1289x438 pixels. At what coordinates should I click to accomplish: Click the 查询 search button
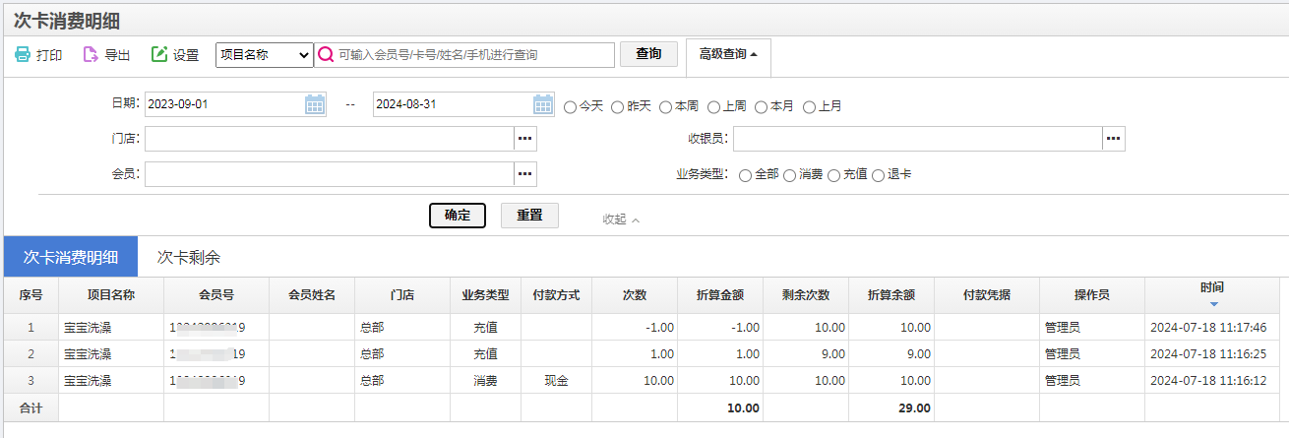(648, 54)
